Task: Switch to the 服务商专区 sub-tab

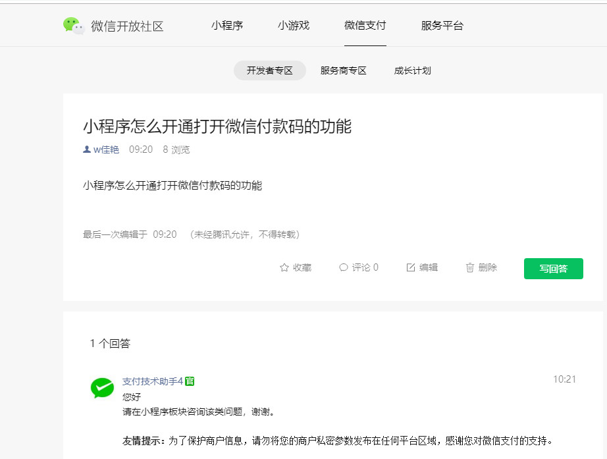Action: (344, 70)
